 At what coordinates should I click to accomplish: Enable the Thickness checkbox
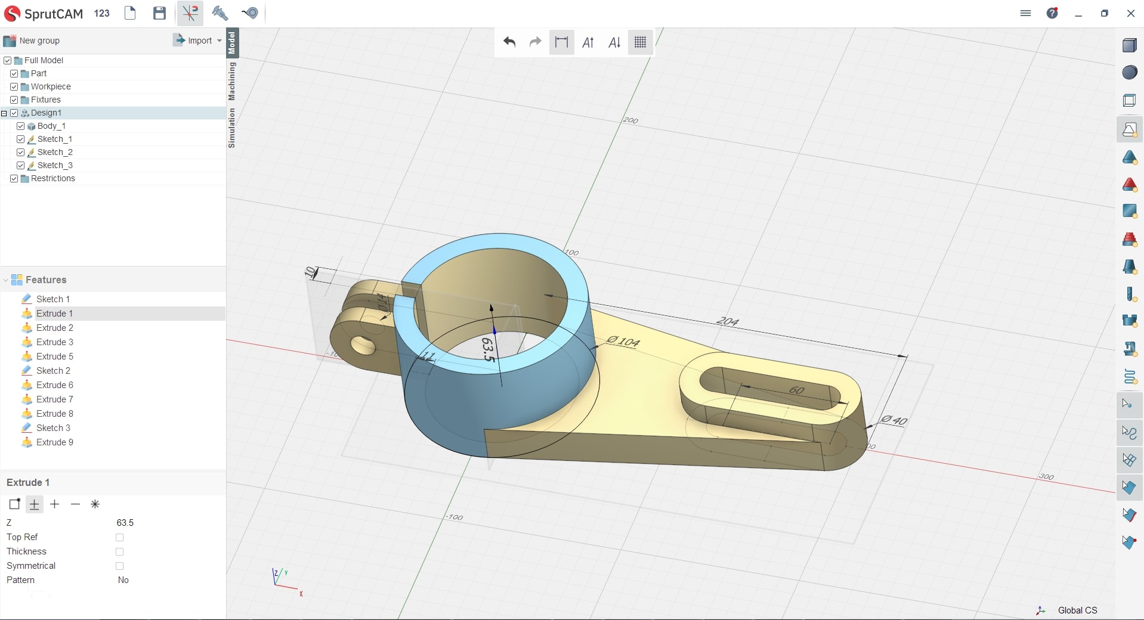pyautogui.click(x=120, y=551)
